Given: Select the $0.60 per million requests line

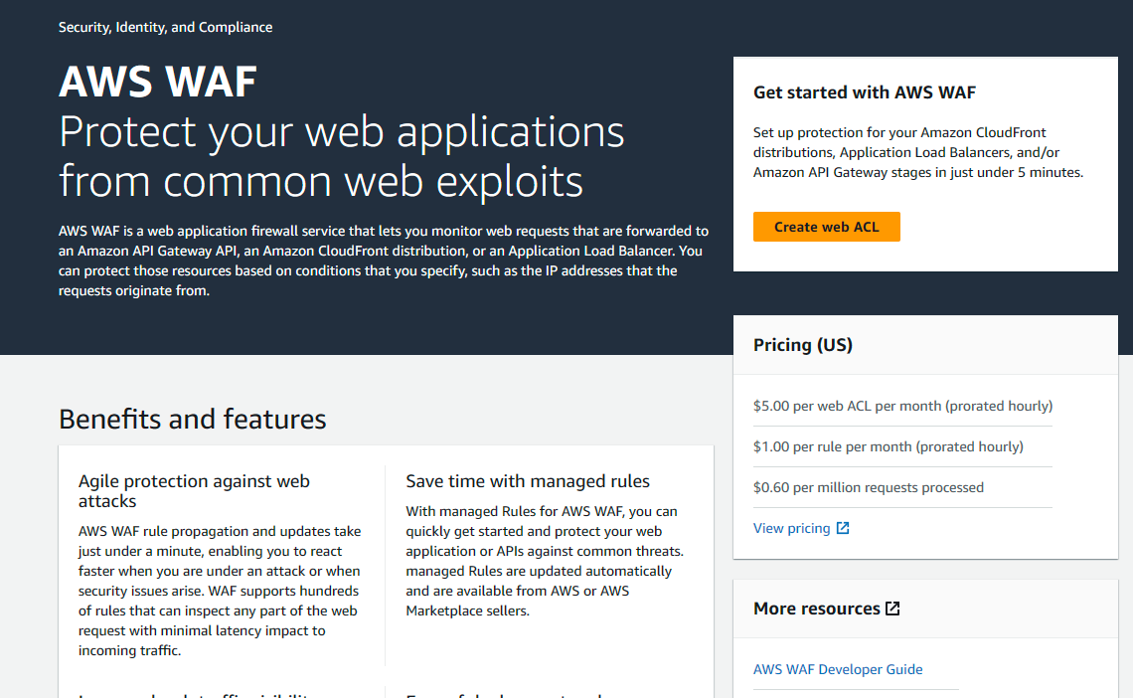Looking at the screenshot, I should coord(868,487).
